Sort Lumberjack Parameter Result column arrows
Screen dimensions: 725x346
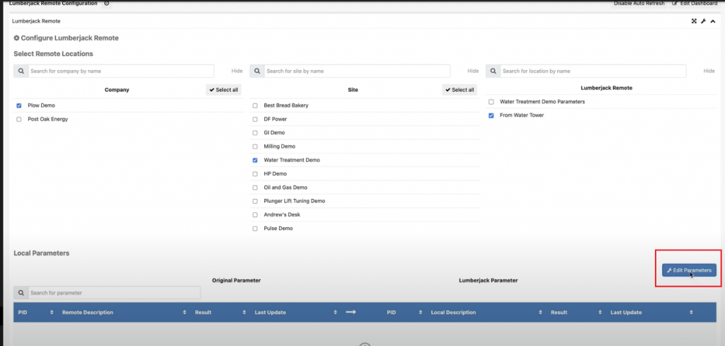[x=600, y=312]
